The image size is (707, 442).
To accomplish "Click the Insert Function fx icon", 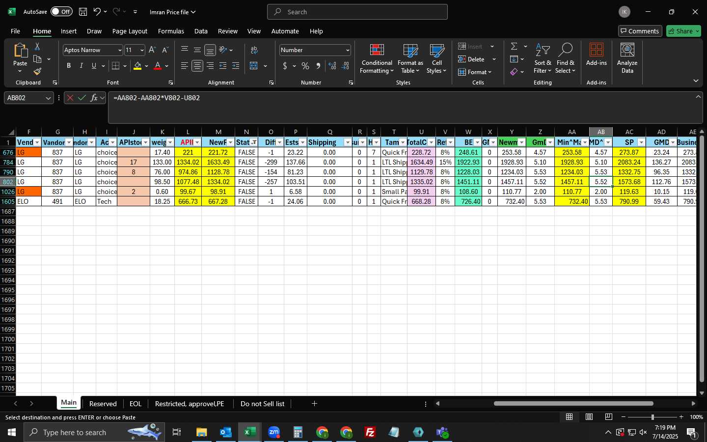I will [x=94, y=98].
